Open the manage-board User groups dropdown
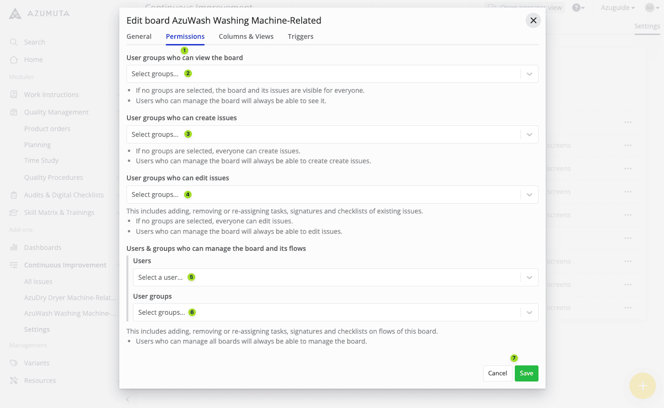Viewport: 664px width, 408px height. 529,312
